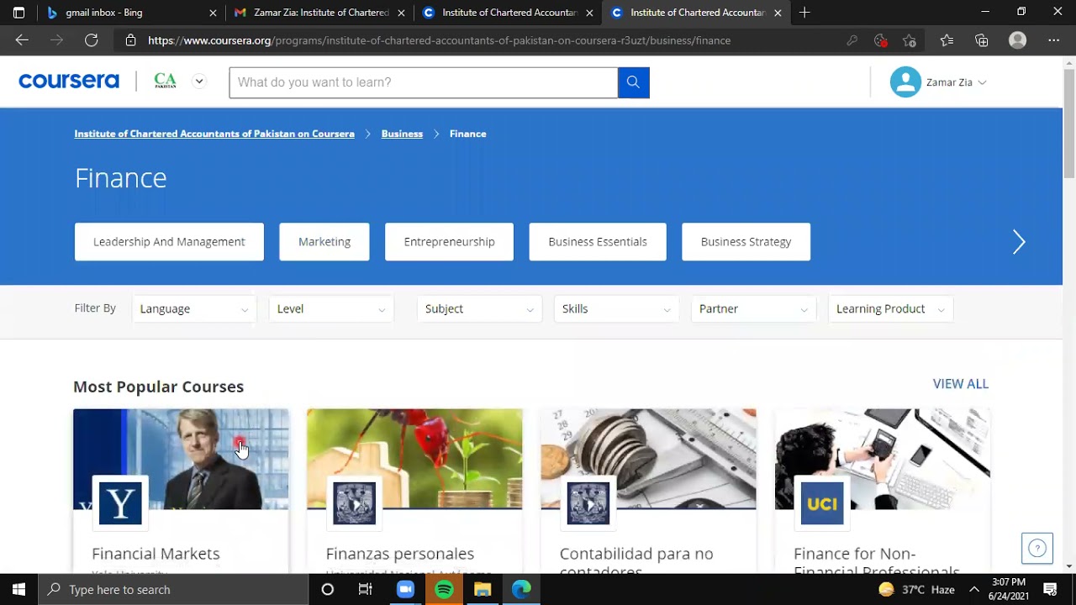Click the browser address bar URL
Screen dimensions: 1076x605
(439, 40)
